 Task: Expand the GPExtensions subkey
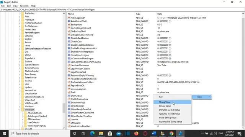22,119
